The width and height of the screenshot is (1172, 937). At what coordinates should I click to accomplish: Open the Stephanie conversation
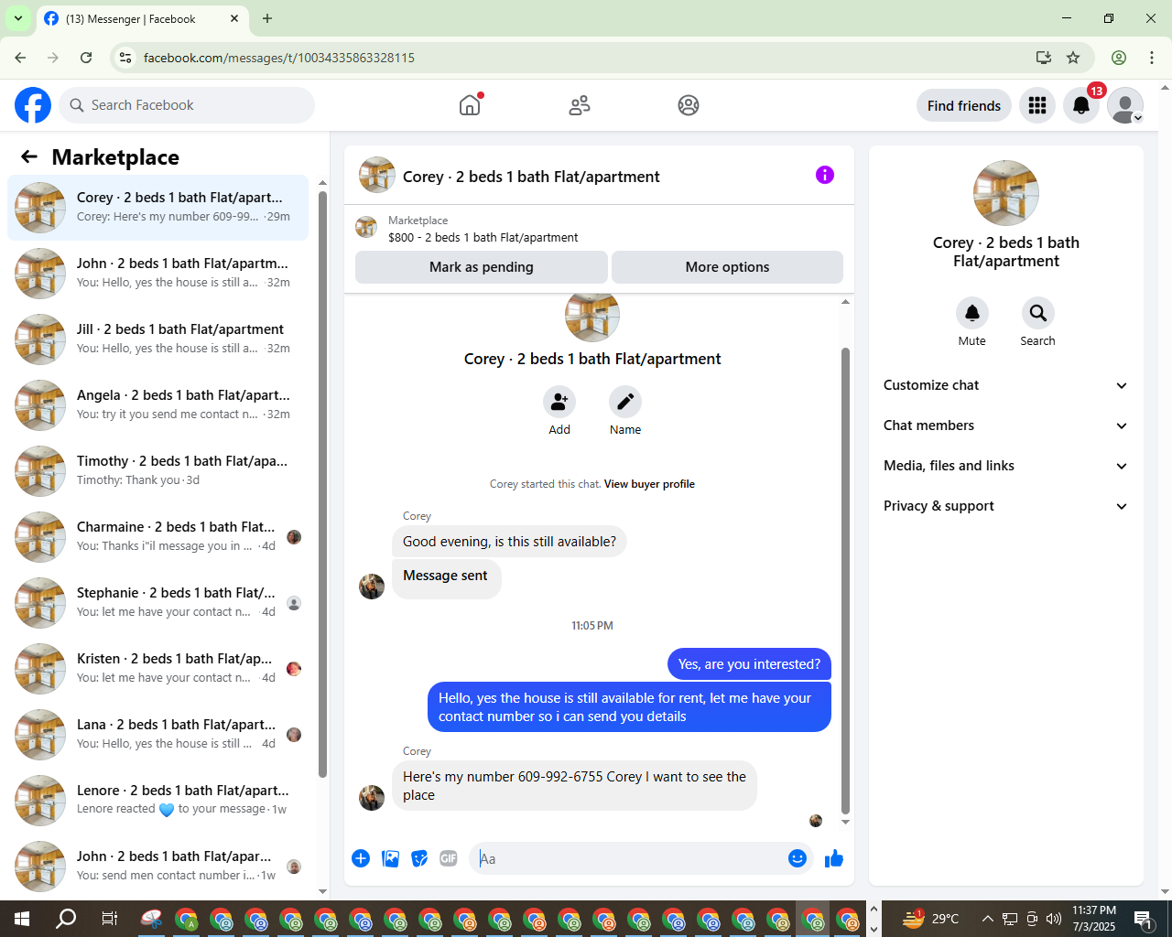click(157, 603)
